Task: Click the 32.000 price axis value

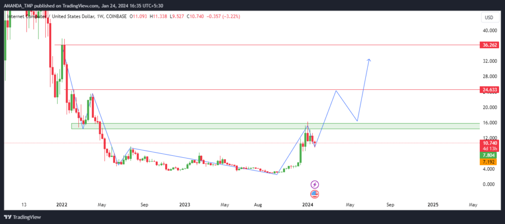Action: point(489,61)
